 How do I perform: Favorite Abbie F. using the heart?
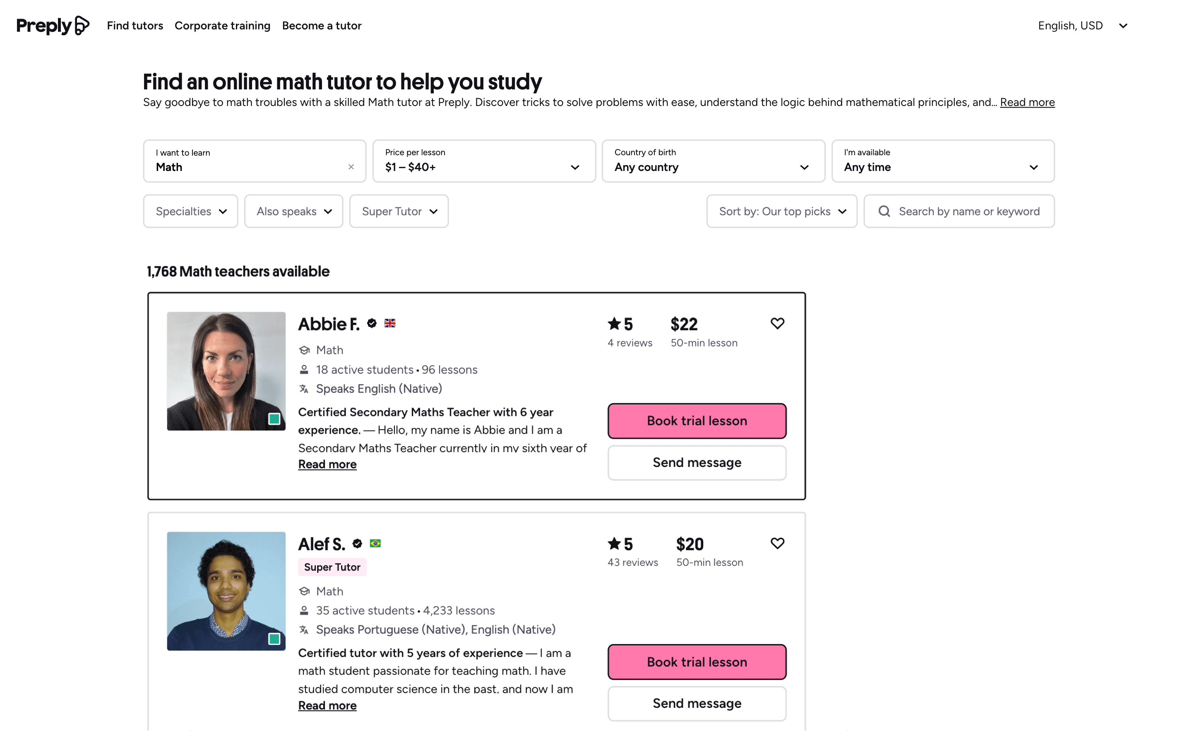tap(777, 323)
